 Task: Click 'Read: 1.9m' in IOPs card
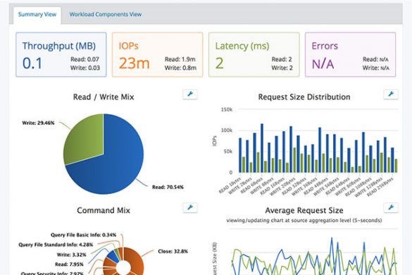[180, 59]
